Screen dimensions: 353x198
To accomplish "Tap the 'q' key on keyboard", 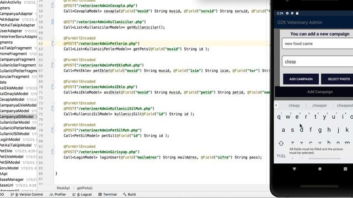I will [279, 117].
